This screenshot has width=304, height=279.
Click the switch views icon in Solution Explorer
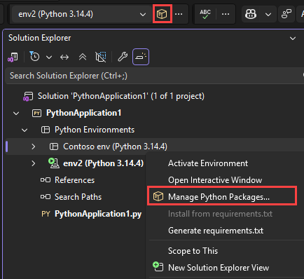(x=13, y=57)
